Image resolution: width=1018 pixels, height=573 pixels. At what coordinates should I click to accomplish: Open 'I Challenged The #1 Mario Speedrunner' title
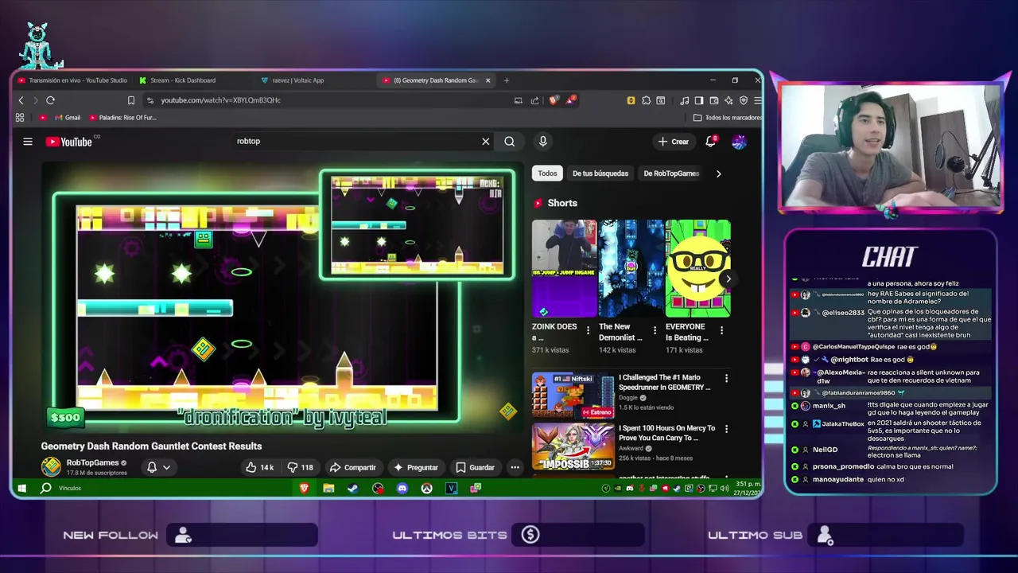(x=664, y=382)
